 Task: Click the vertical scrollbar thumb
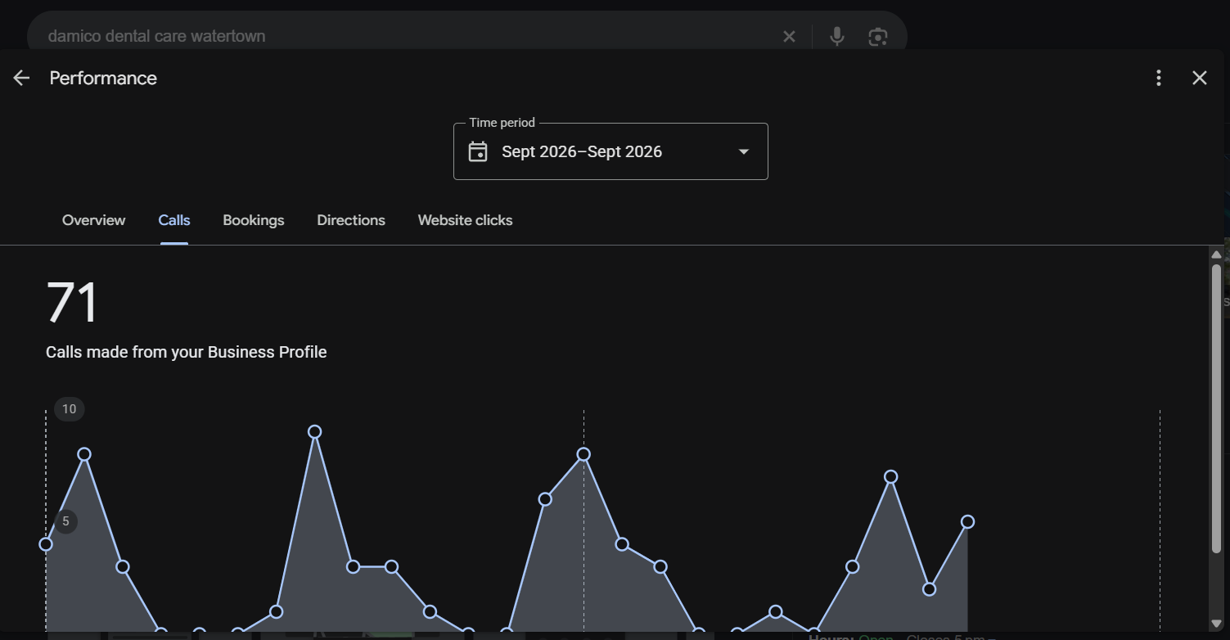(x=1216, y=408)
